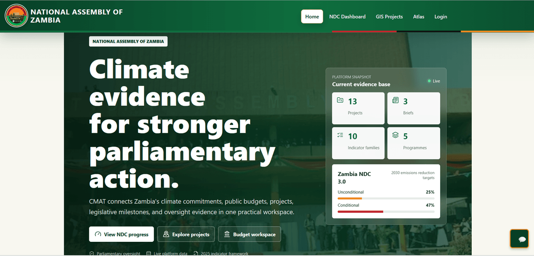Open the Budget workspace button

click(x=250, y=234)
